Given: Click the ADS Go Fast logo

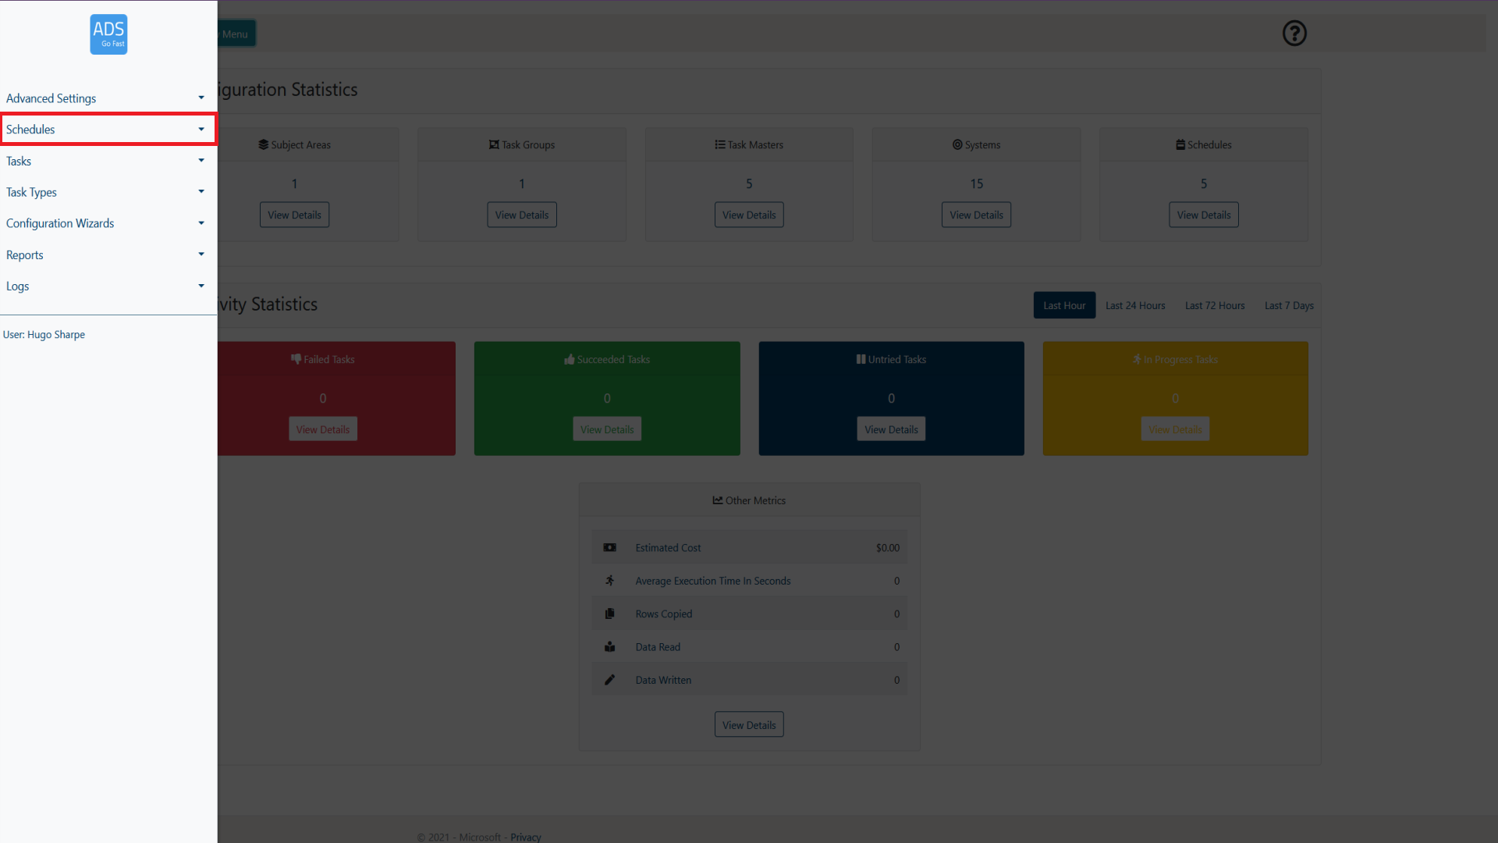Looking at the screenshot, I should click(x=108, y=34).
